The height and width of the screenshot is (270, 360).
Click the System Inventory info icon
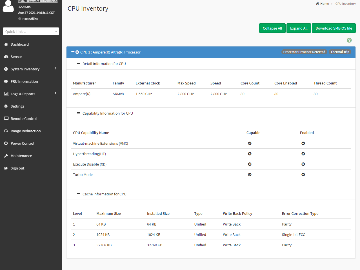point(6,69)
